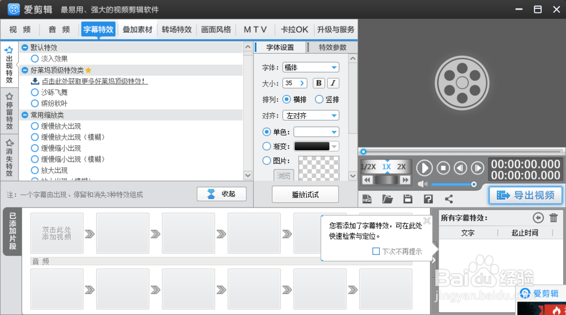Open link 点击此处获取更多好莱坞顶级特效
566x315 pixels.
pos(93,81)
